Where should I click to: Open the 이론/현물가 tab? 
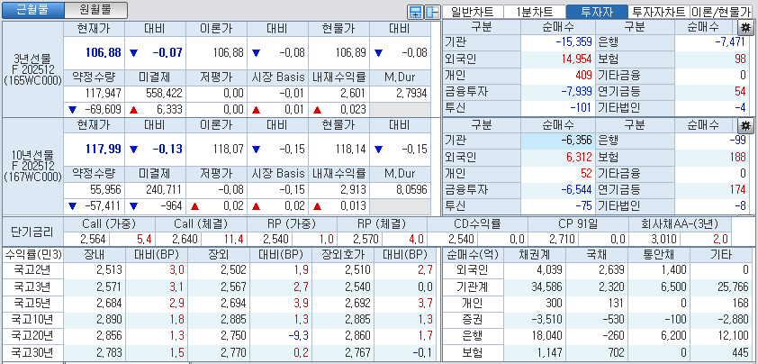722,12
